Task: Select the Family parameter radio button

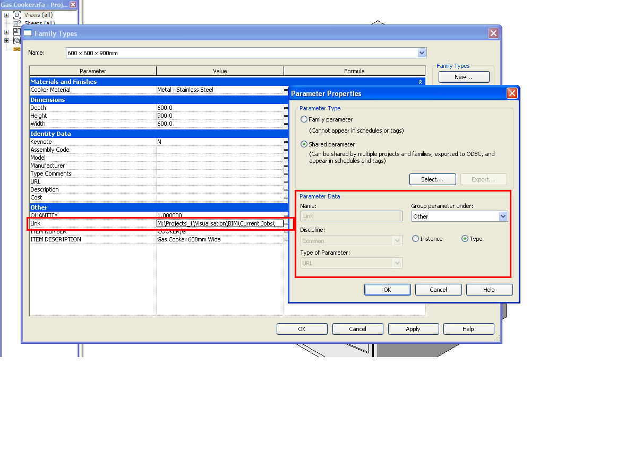Action: (x=304, y=119)
